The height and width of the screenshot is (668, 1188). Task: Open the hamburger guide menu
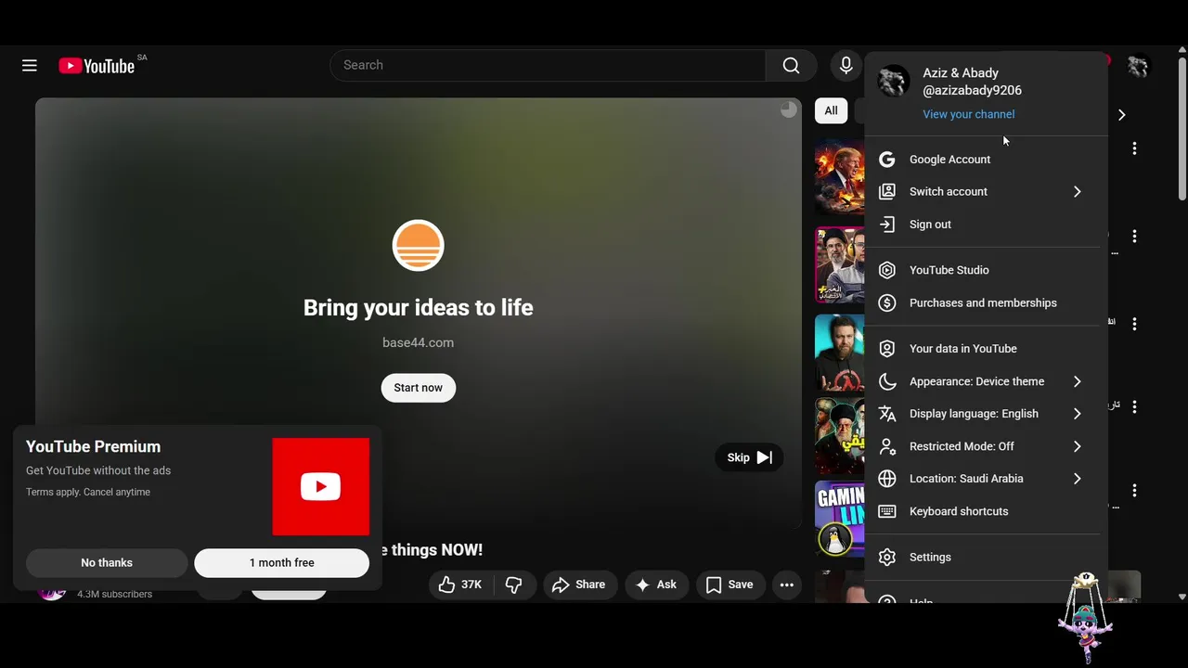[30, 65]
